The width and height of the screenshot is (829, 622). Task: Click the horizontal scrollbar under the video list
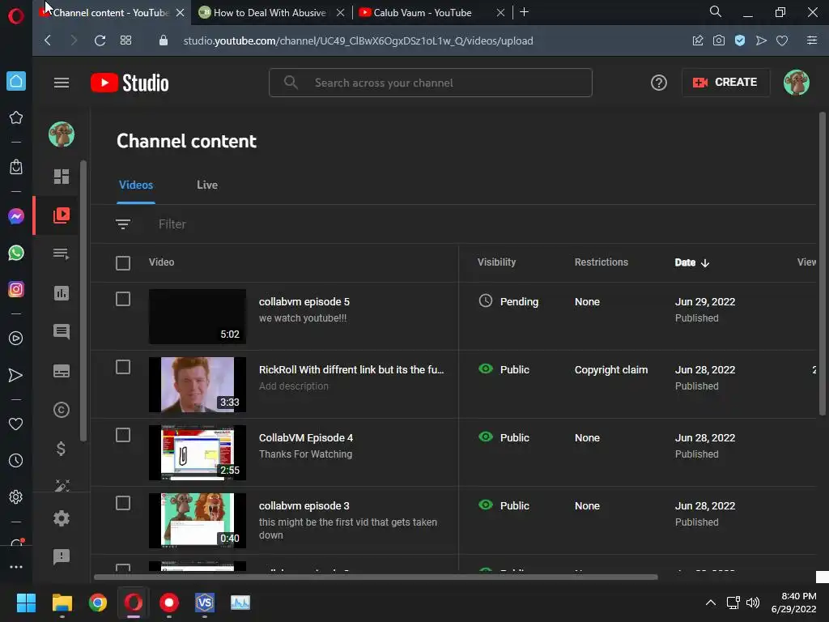pyautogui.click(x=376, y=577)
